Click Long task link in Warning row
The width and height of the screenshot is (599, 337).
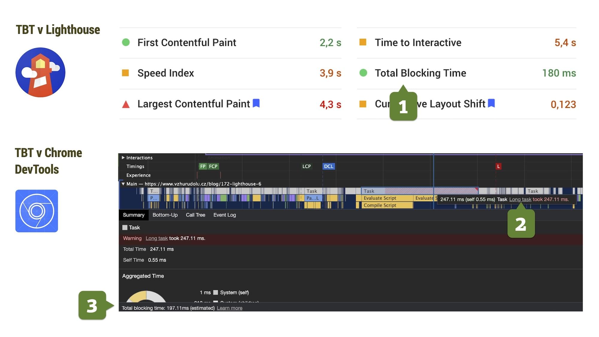156,238
